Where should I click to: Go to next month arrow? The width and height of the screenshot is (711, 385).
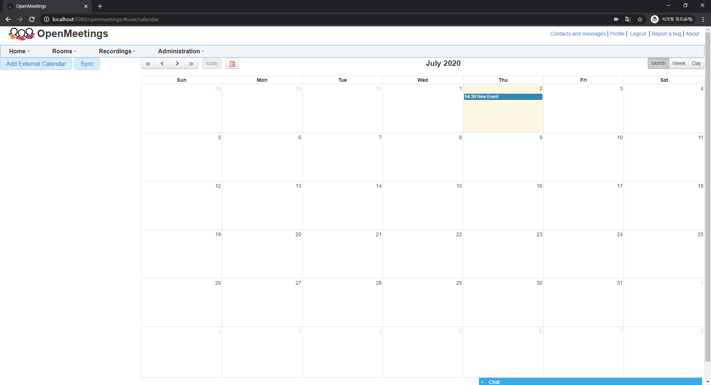coord(177,64)
